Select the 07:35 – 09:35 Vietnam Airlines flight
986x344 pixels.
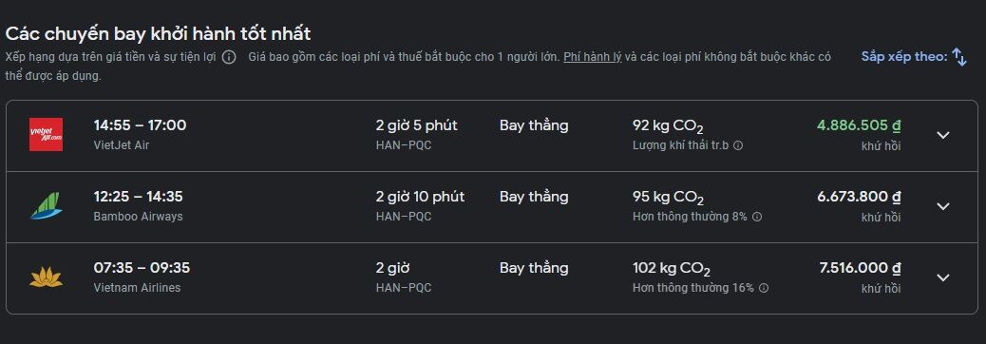click(492, 278)
